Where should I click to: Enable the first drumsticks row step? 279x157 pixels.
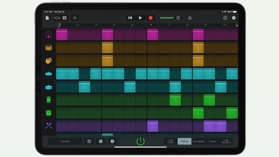pyautogui.click(x=62, y=126)
